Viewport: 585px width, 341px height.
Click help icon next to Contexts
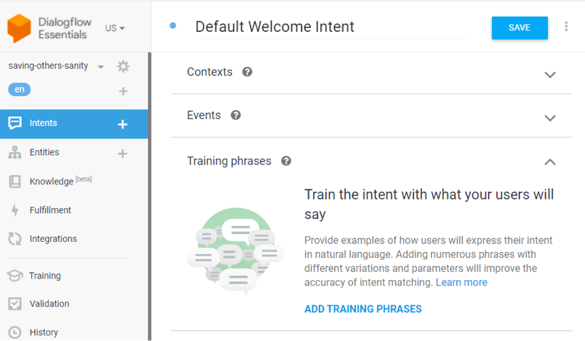click(247, 72)
